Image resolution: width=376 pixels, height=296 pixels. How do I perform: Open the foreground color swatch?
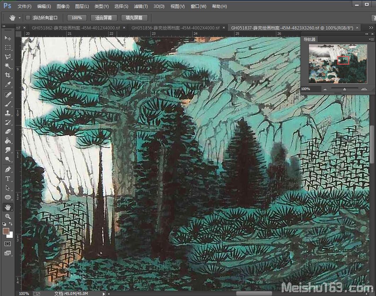pyautogui.click(x=6, y=231)
